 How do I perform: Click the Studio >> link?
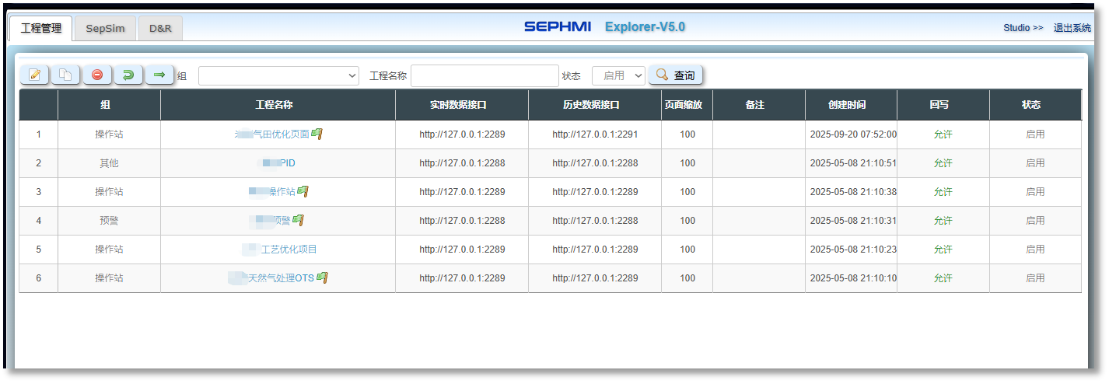1023,28
